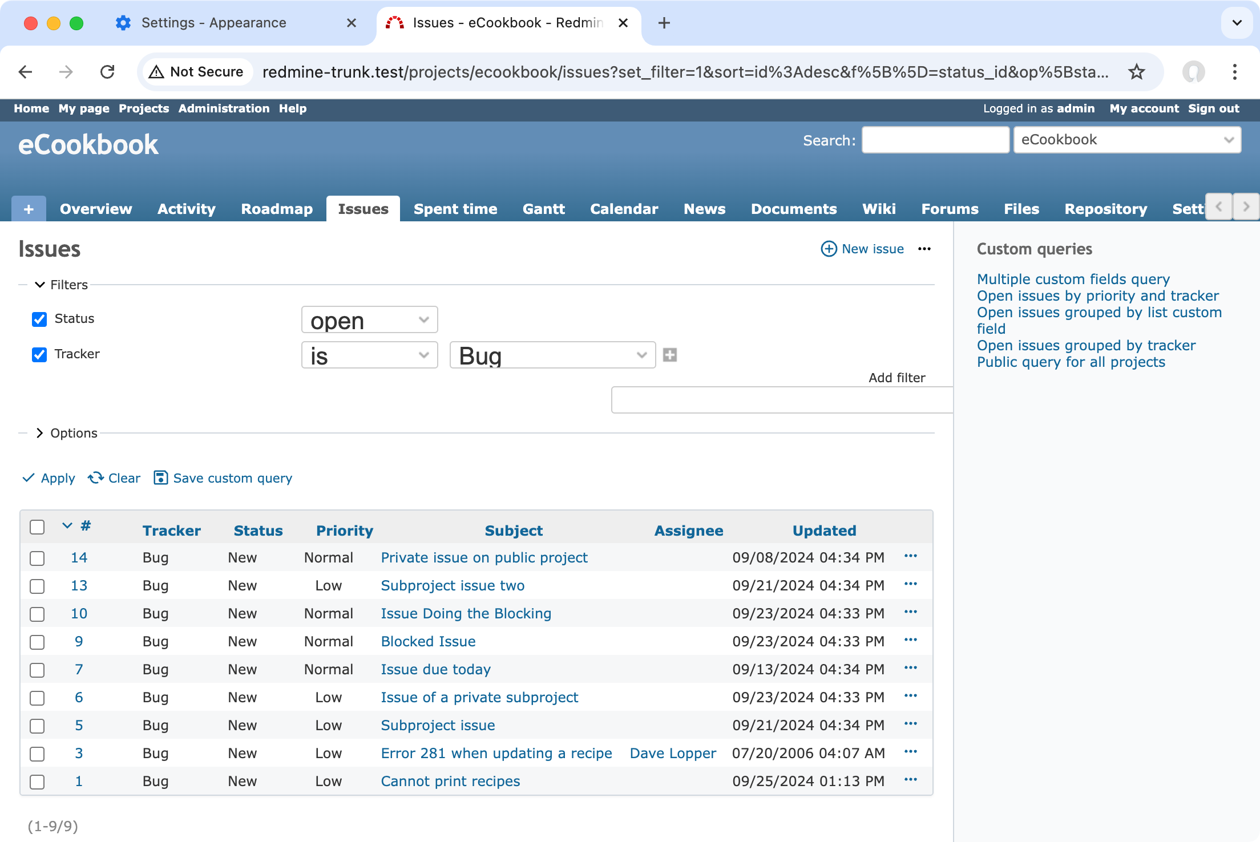The height and width of the screenshot is (842, 1260).
Task: Click Dave Lopper assignee link
Action: (x=673, y=753)
